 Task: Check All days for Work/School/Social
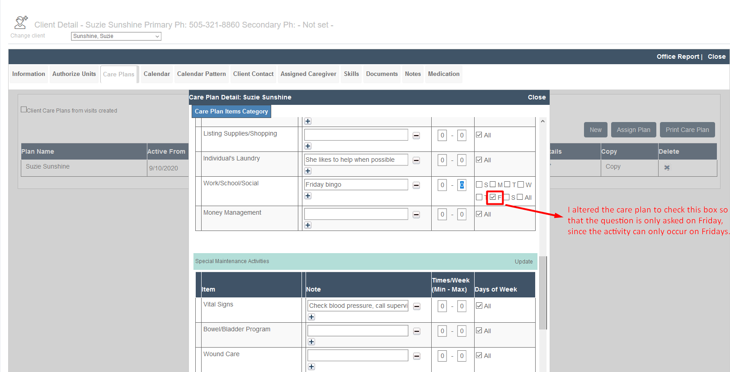pos(520,197)
